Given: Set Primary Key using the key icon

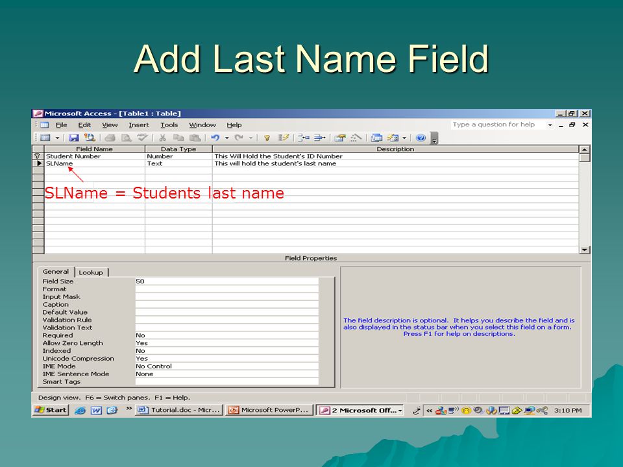Looking at the screenshot, I should tap(267, 138).
